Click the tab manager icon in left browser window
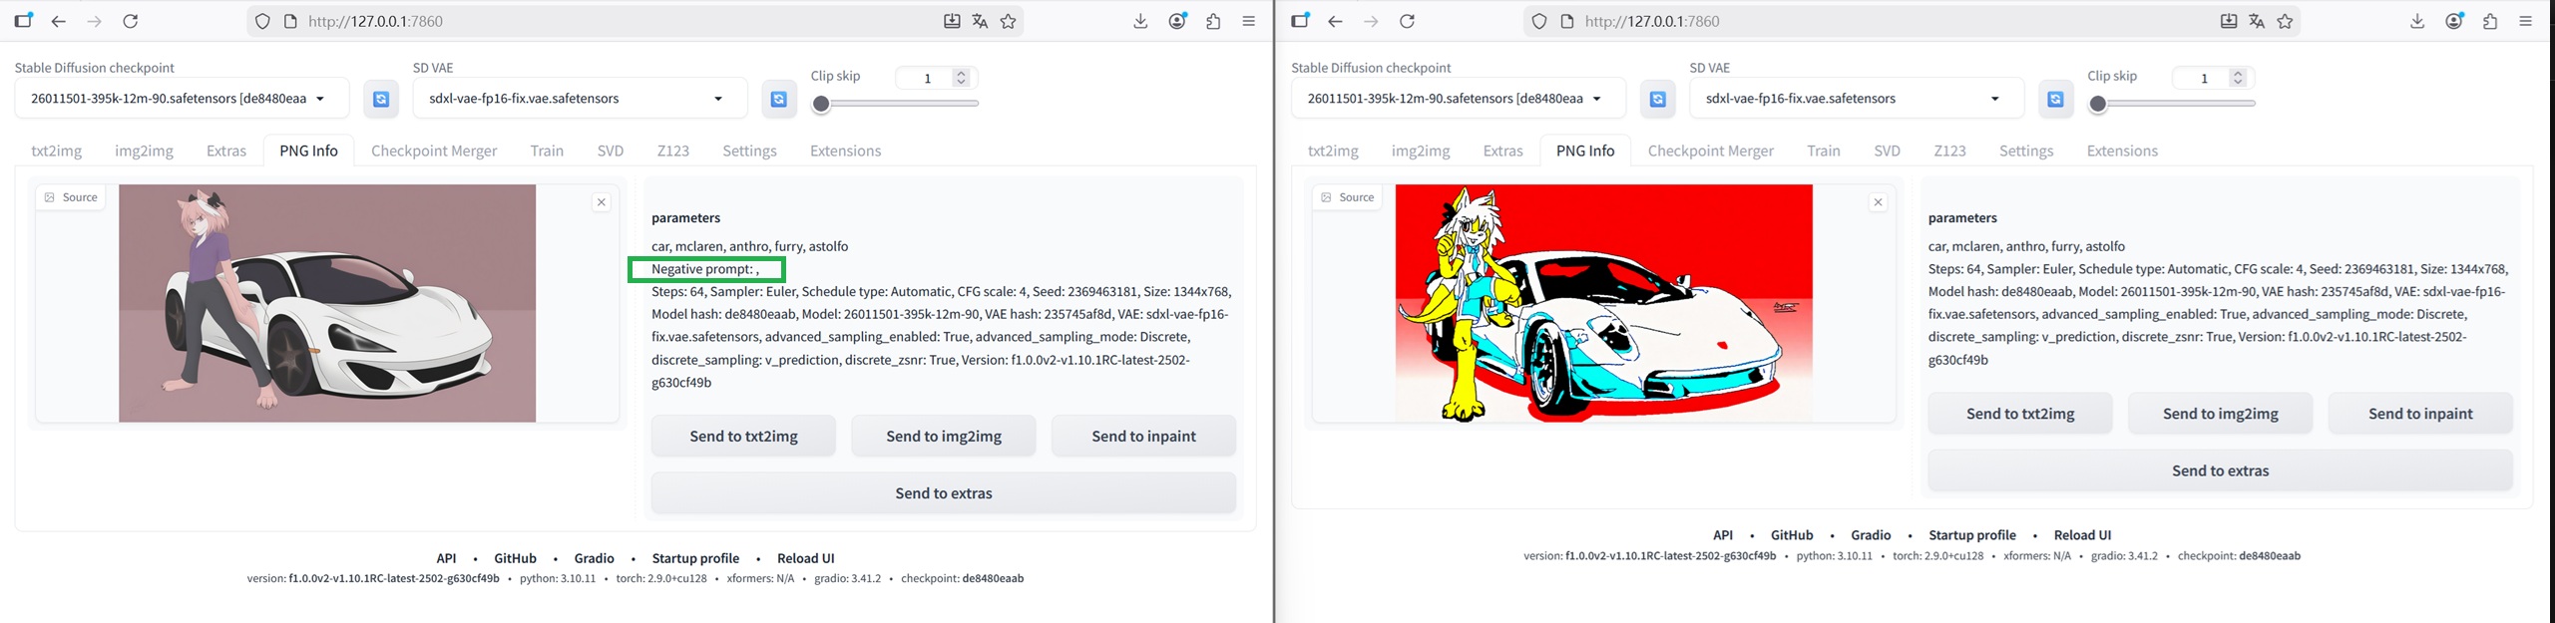This screenshot has height=623, width=2555. click(x=24, y=20)
